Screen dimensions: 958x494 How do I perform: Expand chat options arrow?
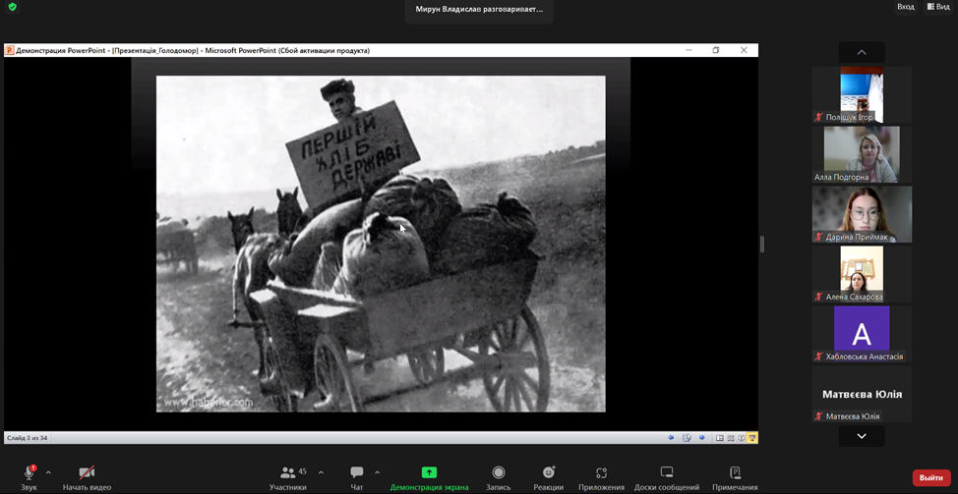tap(377, 472)
